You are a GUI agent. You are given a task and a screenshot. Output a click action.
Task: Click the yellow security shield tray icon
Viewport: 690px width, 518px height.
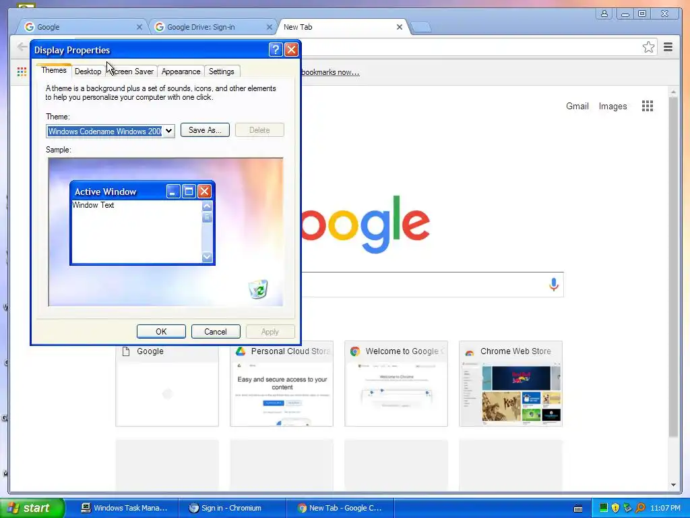pyautogui.click(x=615, y=508)
